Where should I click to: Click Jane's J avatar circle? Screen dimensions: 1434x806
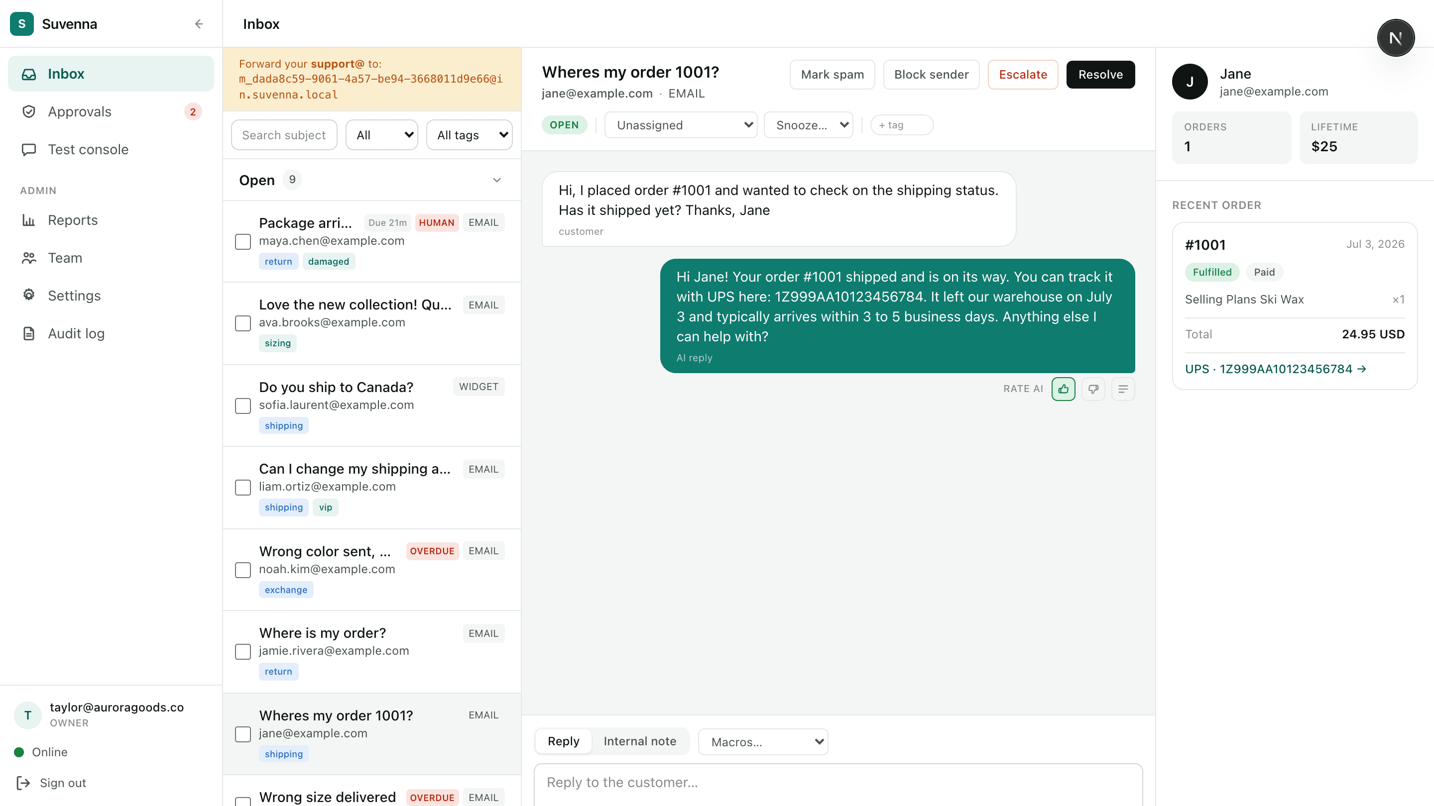[1190, 82]
